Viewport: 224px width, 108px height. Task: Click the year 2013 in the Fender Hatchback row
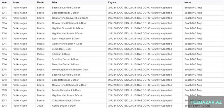4,90
